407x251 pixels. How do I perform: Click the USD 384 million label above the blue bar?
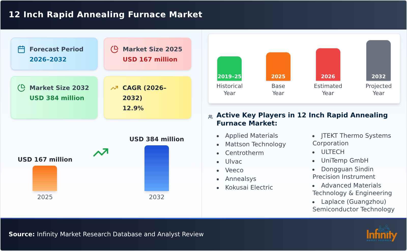(x=157, y=139)
